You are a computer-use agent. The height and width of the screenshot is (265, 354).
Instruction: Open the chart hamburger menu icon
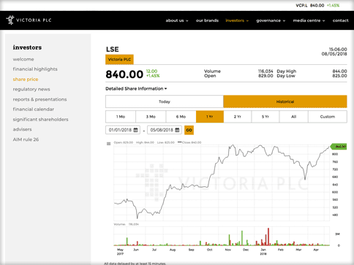[109, 144]
